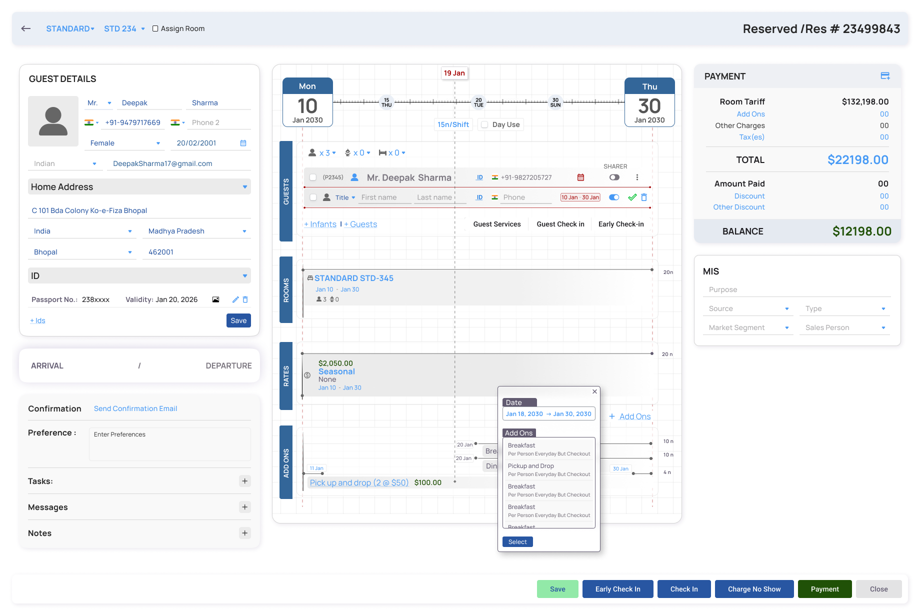920x615 pixels.
Task: Confirm the new guest with green checkmark
Action: [x=632, y=197]
